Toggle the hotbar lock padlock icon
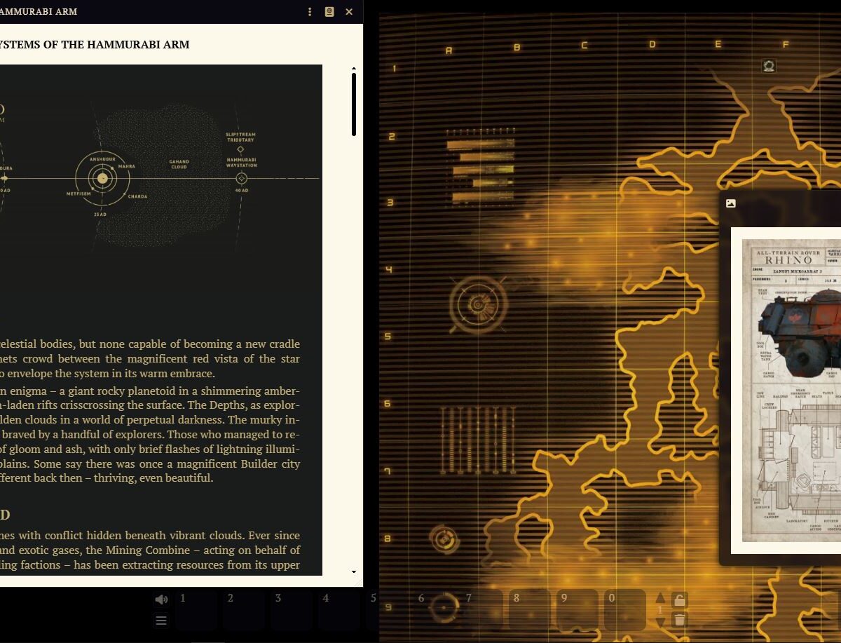Image resolution: width=841 pixels, height=643 pixels. click(679, 600)
